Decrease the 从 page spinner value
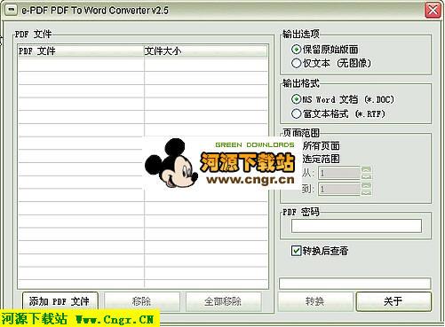This screenshot has width=445, height=327. (366, 176)
